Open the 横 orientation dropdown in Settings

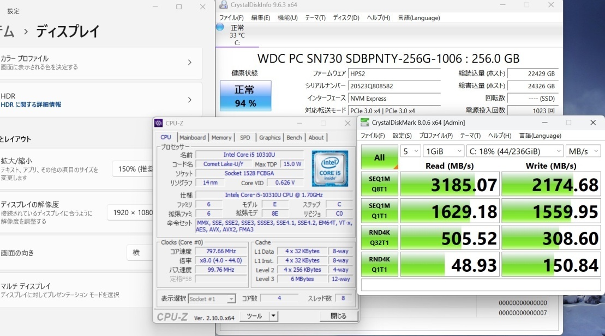click(x=140, y=252)
